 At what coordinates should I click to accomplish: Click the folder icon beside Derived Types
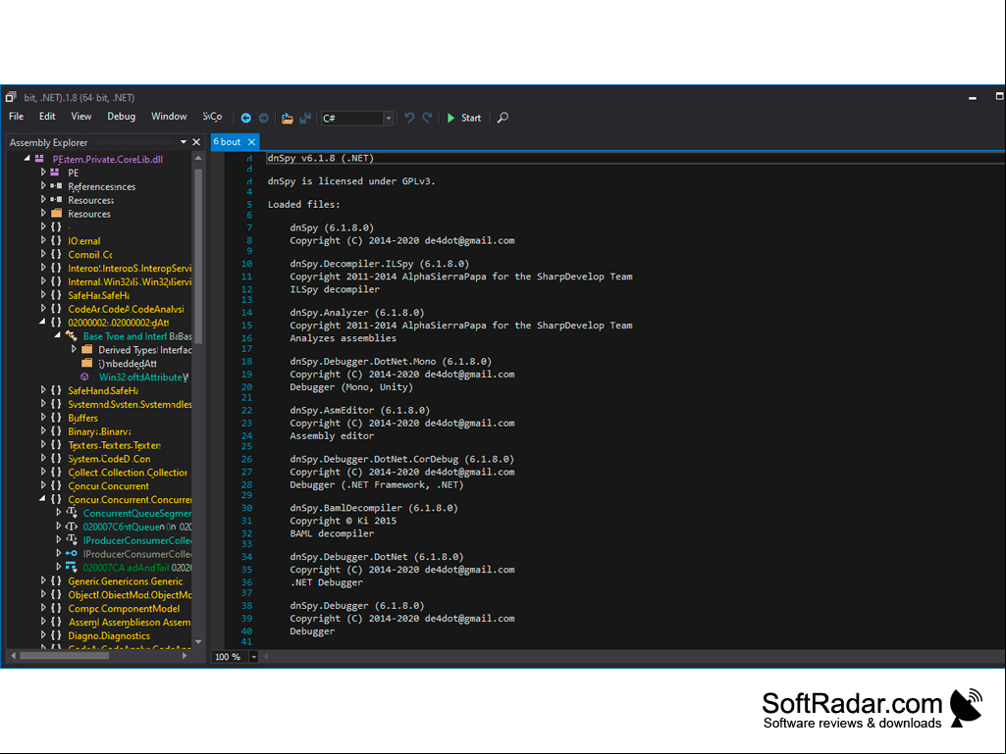click(86, 349)
